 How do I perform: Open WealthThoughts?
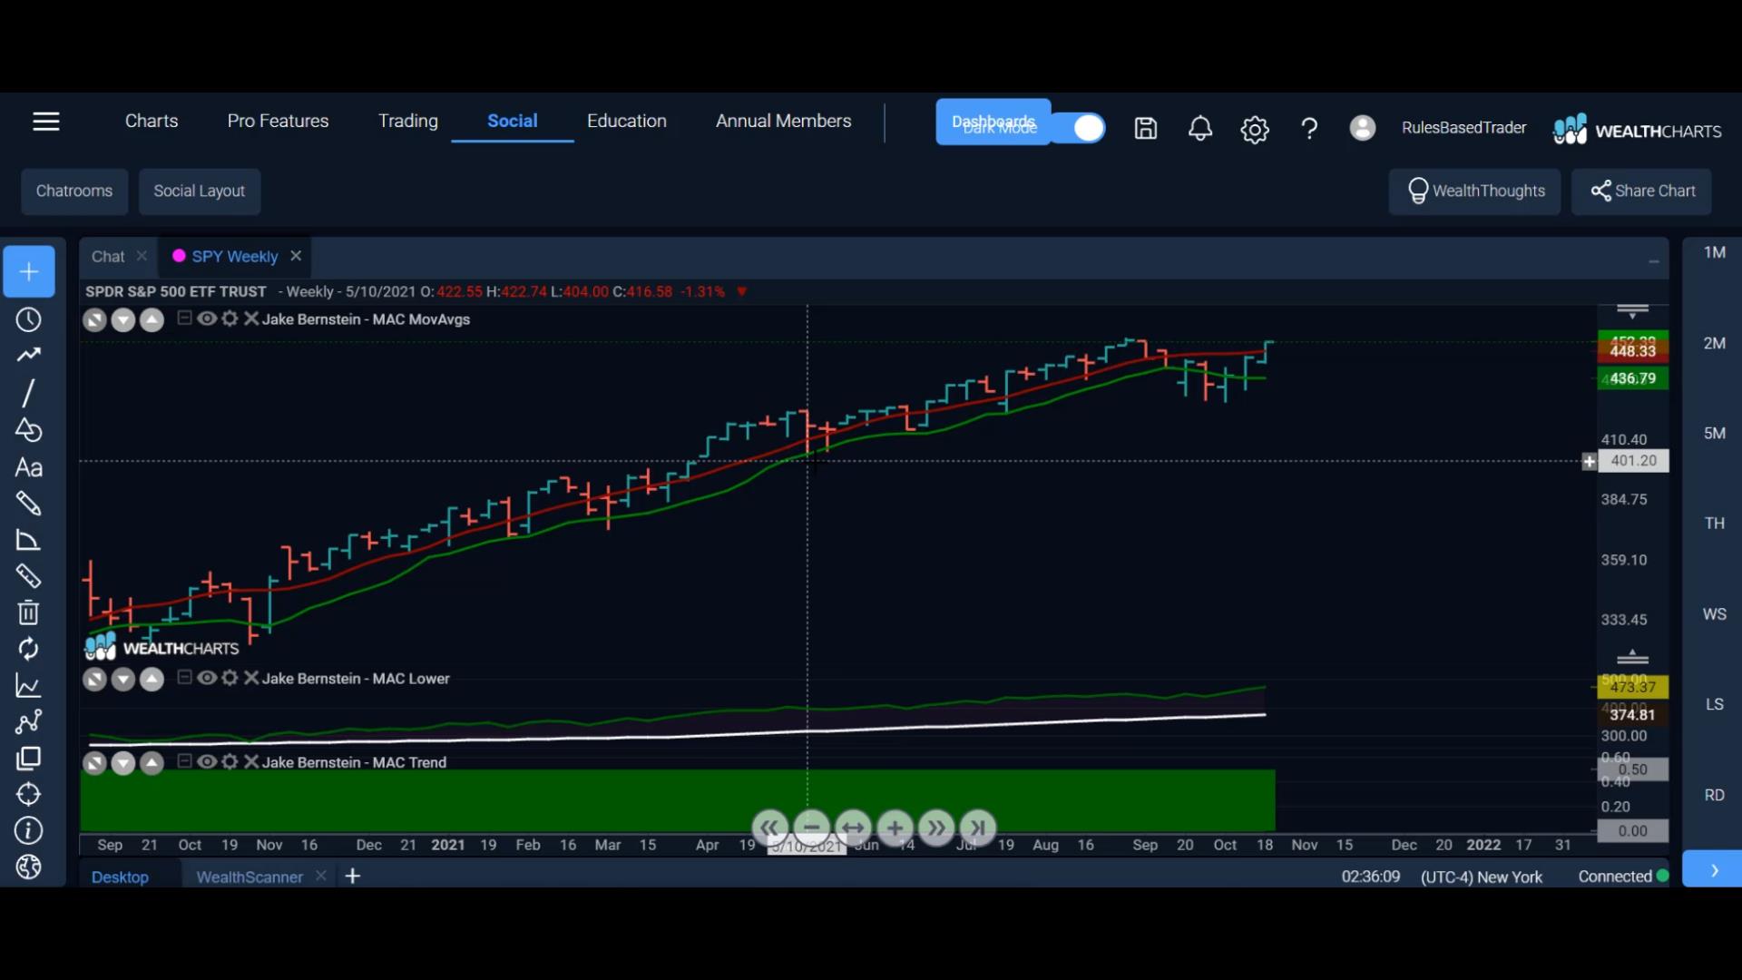pos(1475,191)
